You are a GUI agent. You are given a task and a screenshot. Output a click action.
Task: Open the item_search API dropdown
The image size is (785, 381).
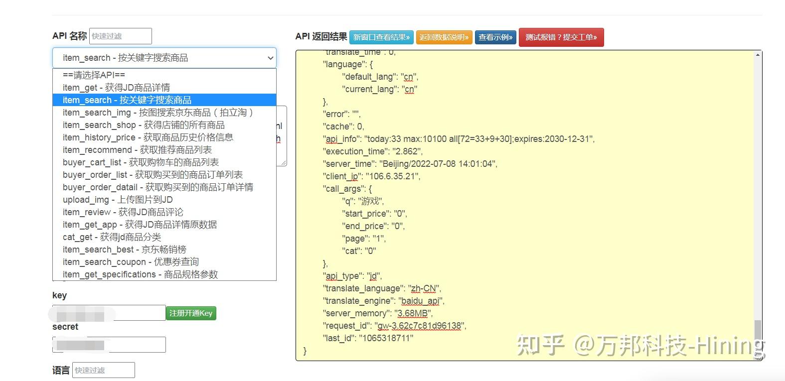[164, 58]
